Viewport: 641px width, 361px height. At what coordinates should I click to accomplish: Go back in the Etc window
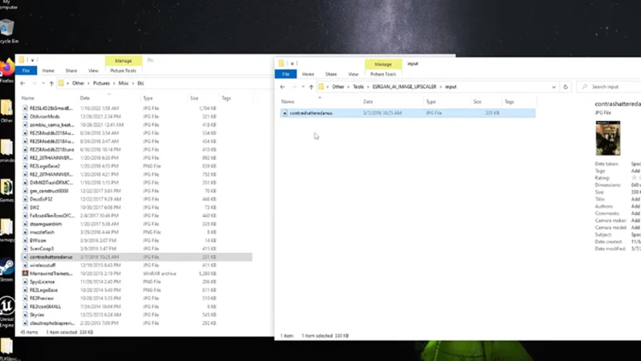22,83
